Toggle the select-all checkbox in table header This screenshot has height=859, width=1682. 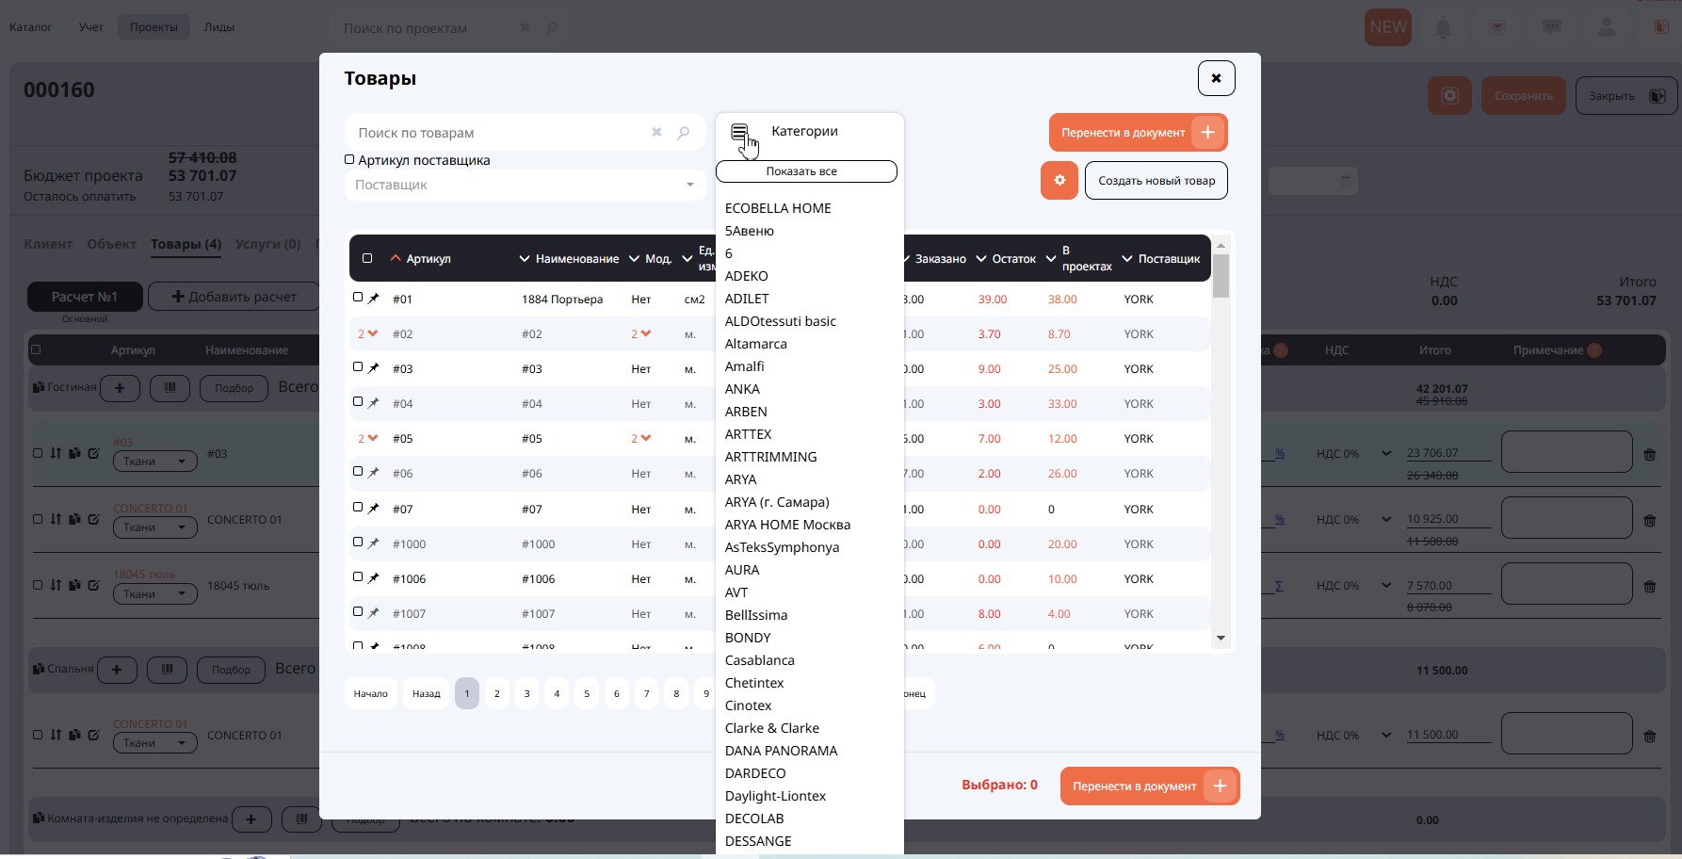coord(367,258)
